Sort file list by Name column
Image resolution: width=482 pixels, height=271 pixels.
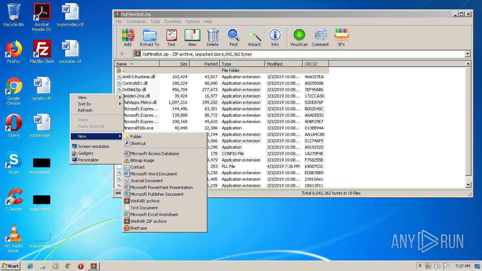click(137, 64)
